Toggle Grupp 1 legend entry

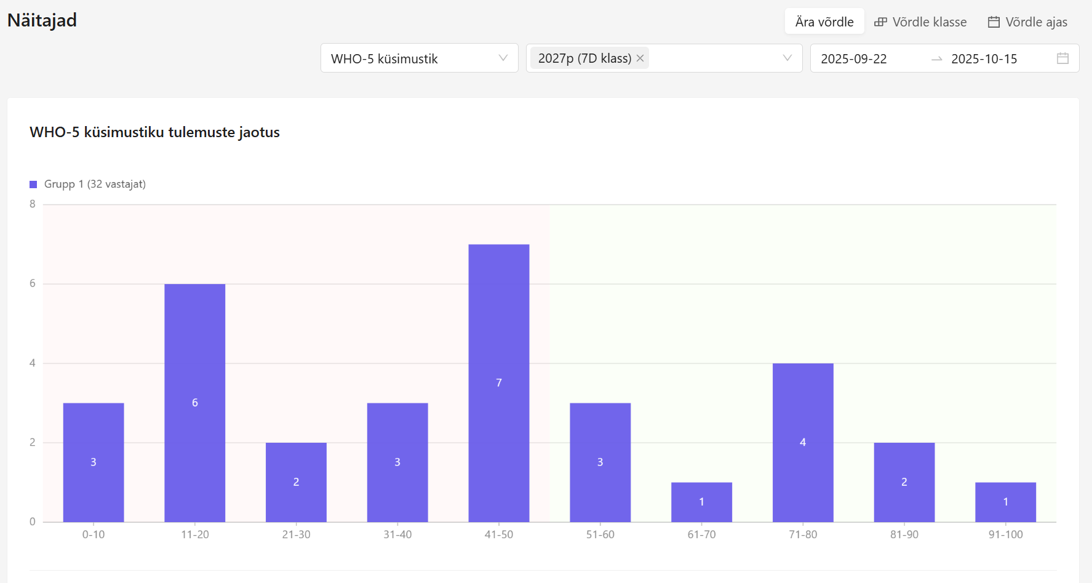(95, 184)
